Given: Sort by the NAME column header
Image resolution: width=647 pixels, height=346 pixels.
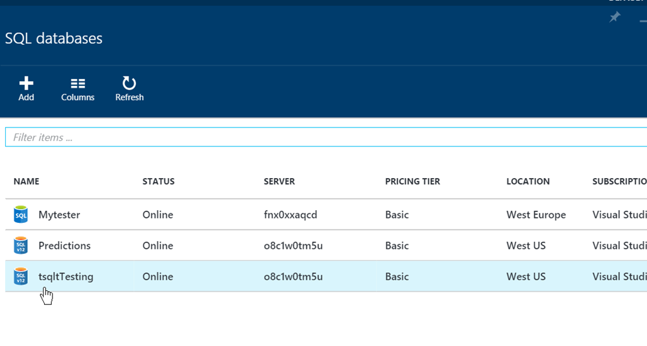Looking at the screenshot, I should coord(27,181).
